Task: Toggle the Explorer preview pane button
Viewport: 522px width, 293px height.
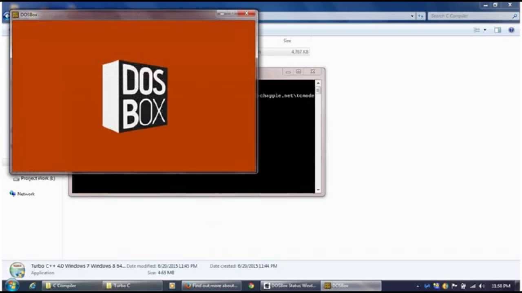Action: [498, 30]
